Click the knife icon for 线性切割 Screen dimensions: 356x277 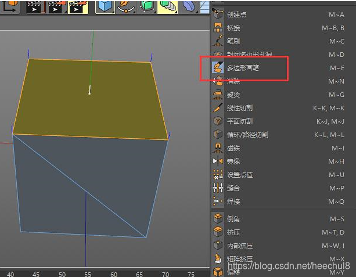pyautogui.click(x=218, y=108)
